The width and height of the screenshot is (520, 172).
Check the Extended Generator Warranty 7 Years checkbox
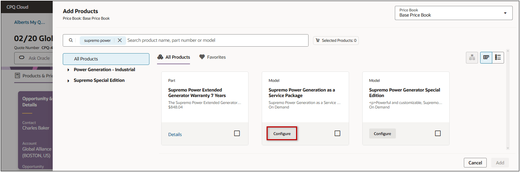(237, 133)
